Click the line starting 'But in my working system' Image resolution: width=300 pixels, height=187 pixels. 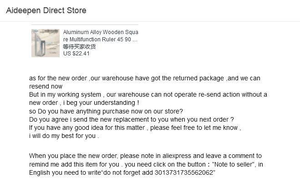pos(148,94)
